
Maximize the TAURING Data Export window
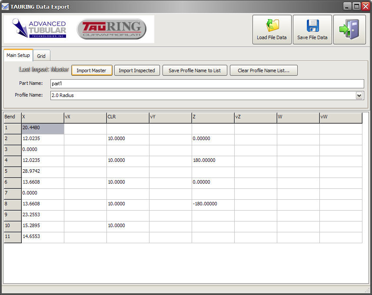pos(356,6)
